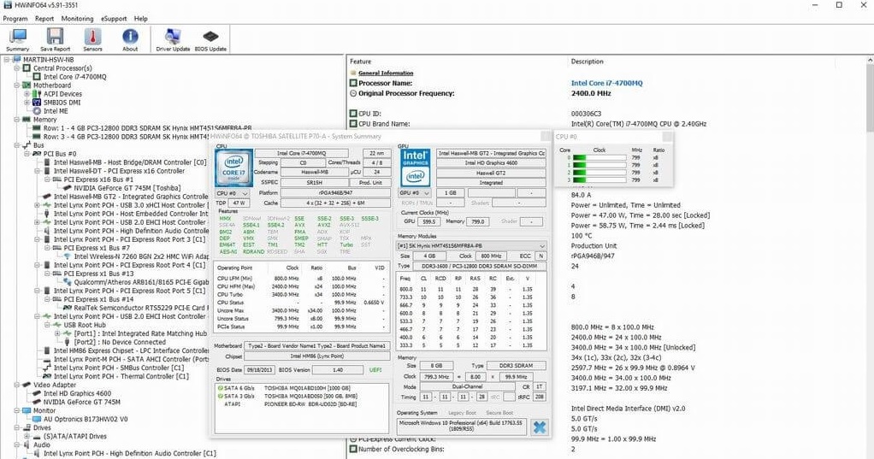
Task: Select ACPI Devices tree entry
Action: [62, 94]
